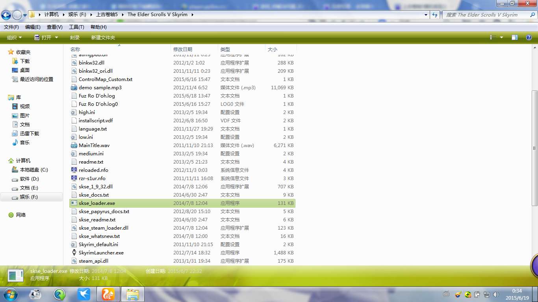This screenshot has height=302, width=538.
Task: Toggle the preview pane icon
Action: [515, 38]
